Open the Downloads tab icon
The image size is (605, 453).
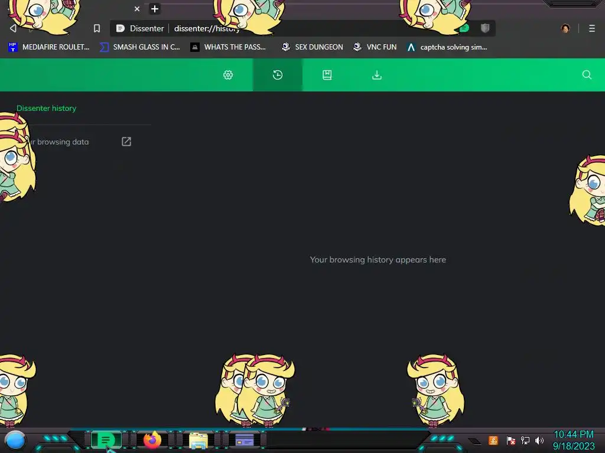(x=377, y=75)
